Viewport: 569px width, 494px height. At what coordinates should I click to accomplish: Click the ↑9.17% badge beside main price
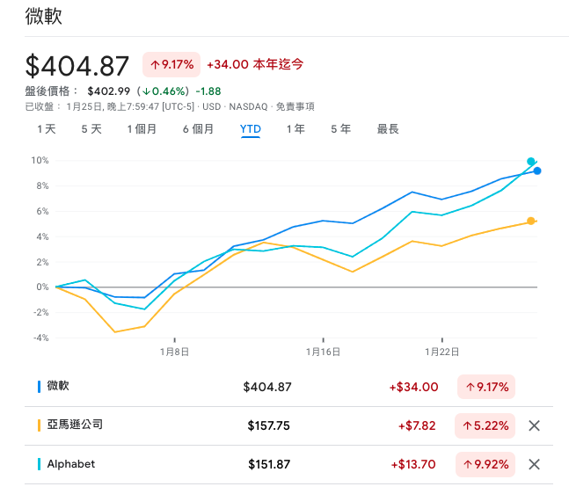(171, 64)
